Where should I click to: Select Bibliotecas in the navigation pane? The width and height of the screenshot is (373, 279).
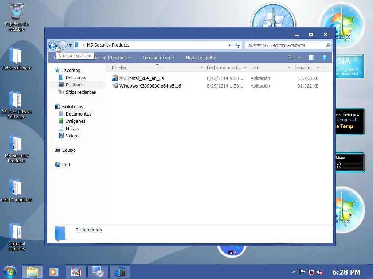point(72,106)
